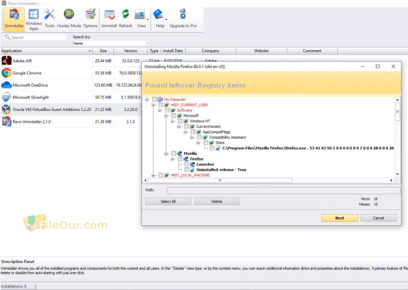Check the My Computer checkbox
The width and height of the screenshot is (408, 290).
[154, 100]
